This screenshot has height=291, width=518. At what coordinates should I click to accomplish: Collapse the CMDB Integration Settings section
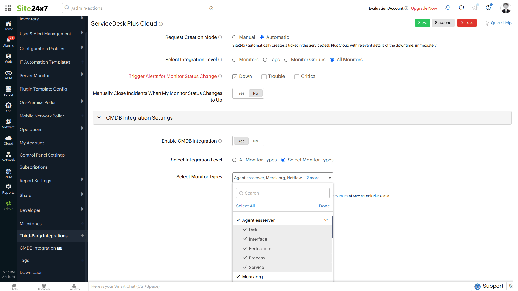[99, 118]
